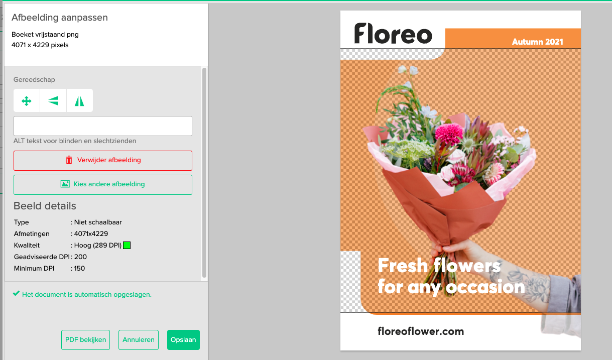Viewport: 612px width, 360px height.
Task: Click the trash icon in Verwijder afbeelding
Action: pyautogui.click(x=69, y=160)
